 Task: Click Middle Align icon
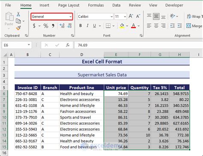click(x=156, y=16)
